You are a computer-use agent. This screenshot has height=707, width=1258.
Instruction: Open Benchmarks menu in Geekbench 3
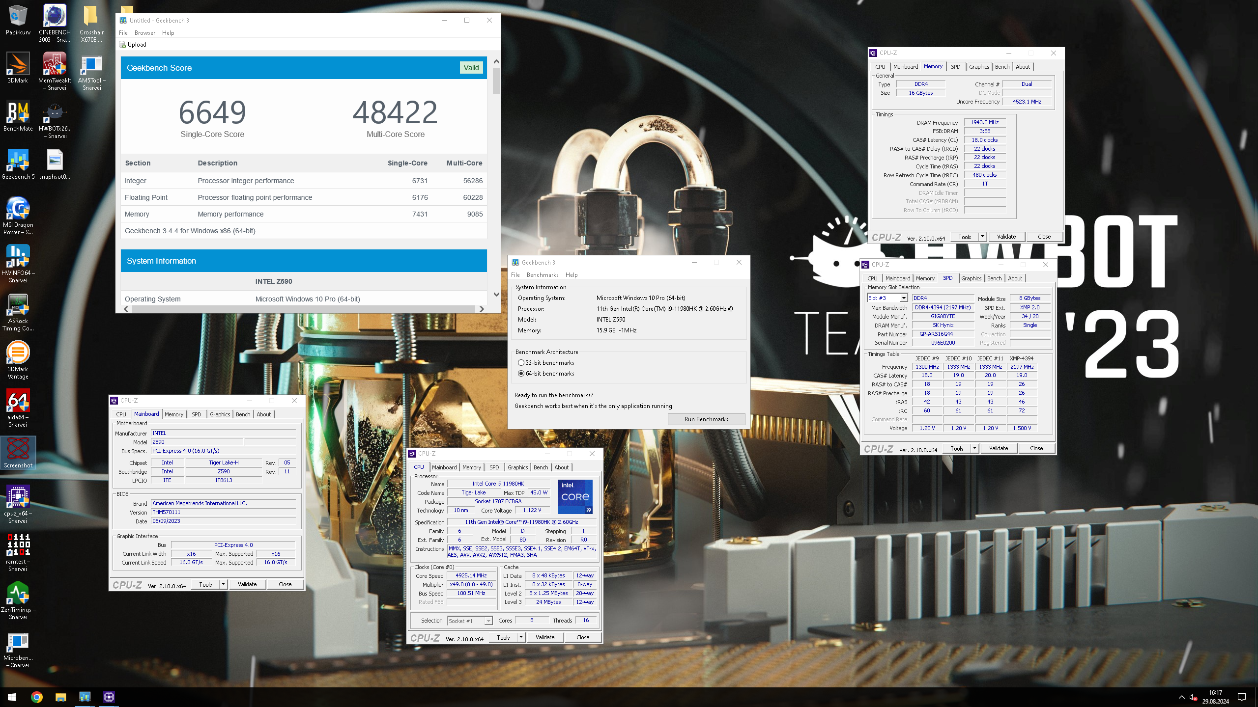point(543,275)
